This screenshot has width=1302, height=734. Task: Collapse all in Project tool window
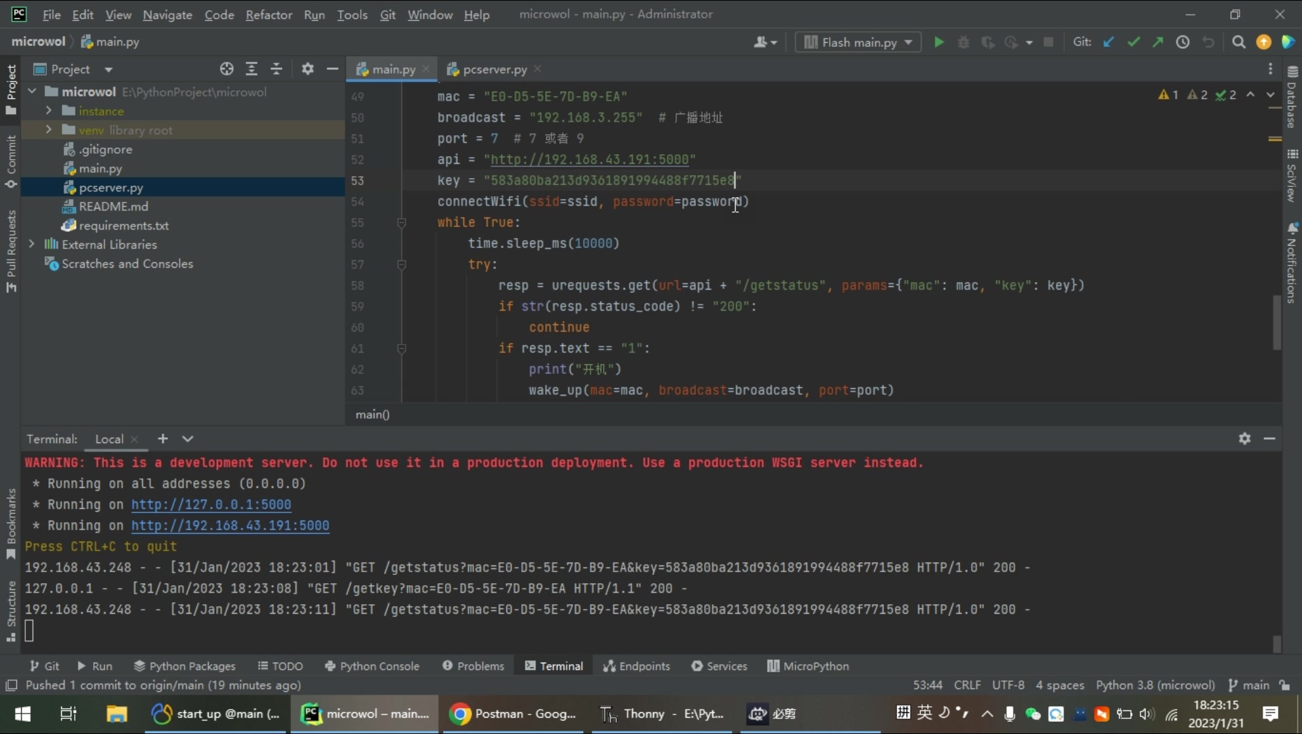[276, 69]
